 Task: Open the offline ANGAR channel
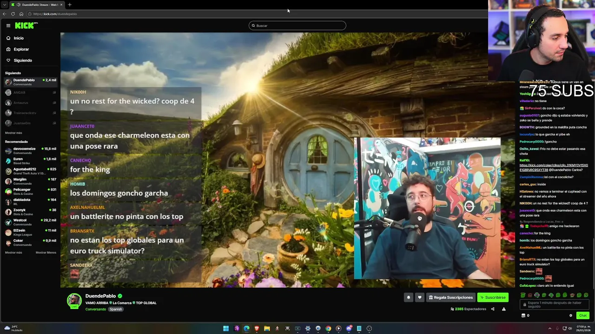[x=30, y=92]
